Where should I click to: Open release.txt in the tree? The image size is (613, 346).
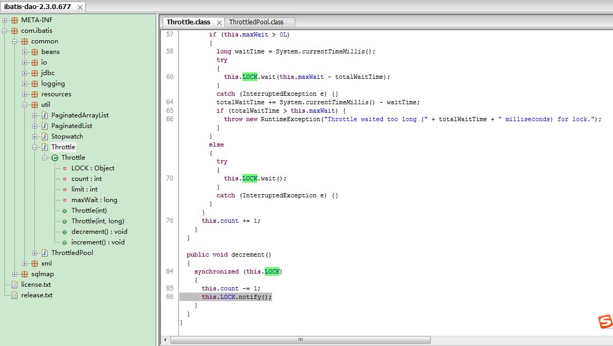37,295
